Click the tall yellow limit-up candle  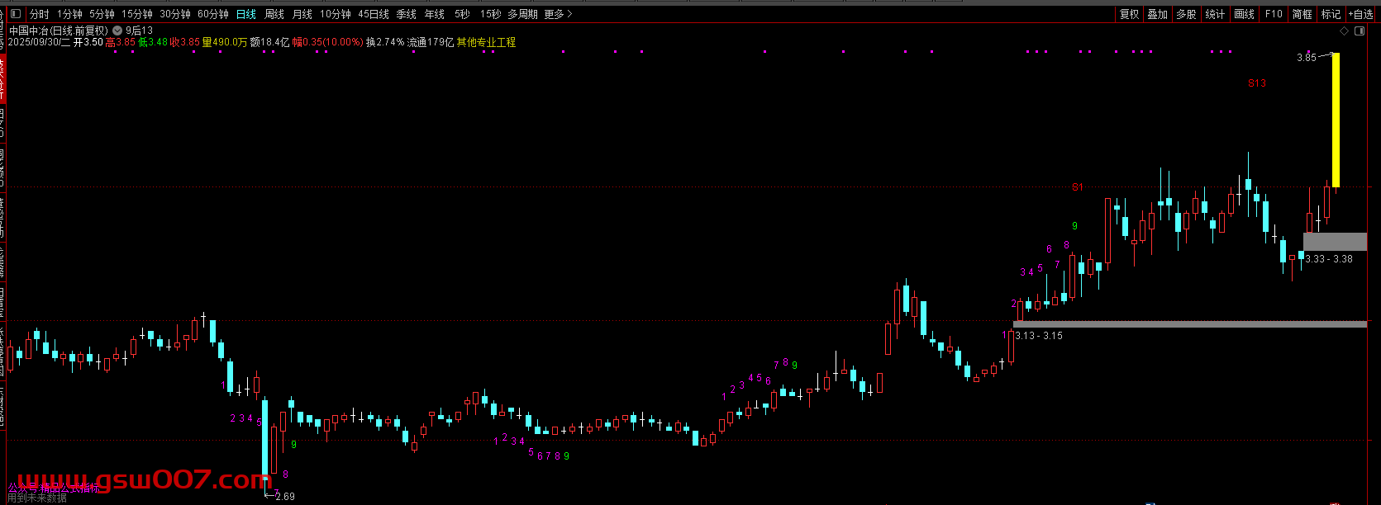pos(1336,120)
